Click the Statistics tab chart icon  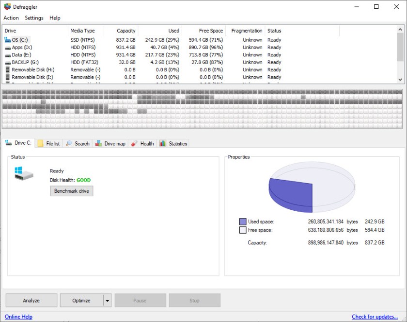click(163, 143)
